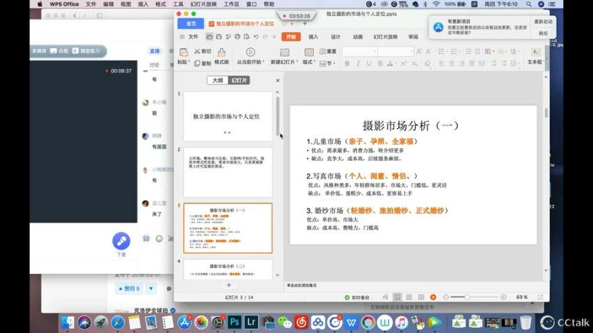593x333 pixels.
Task: Switch to Normal view in status bar
Action: [397, 297]
